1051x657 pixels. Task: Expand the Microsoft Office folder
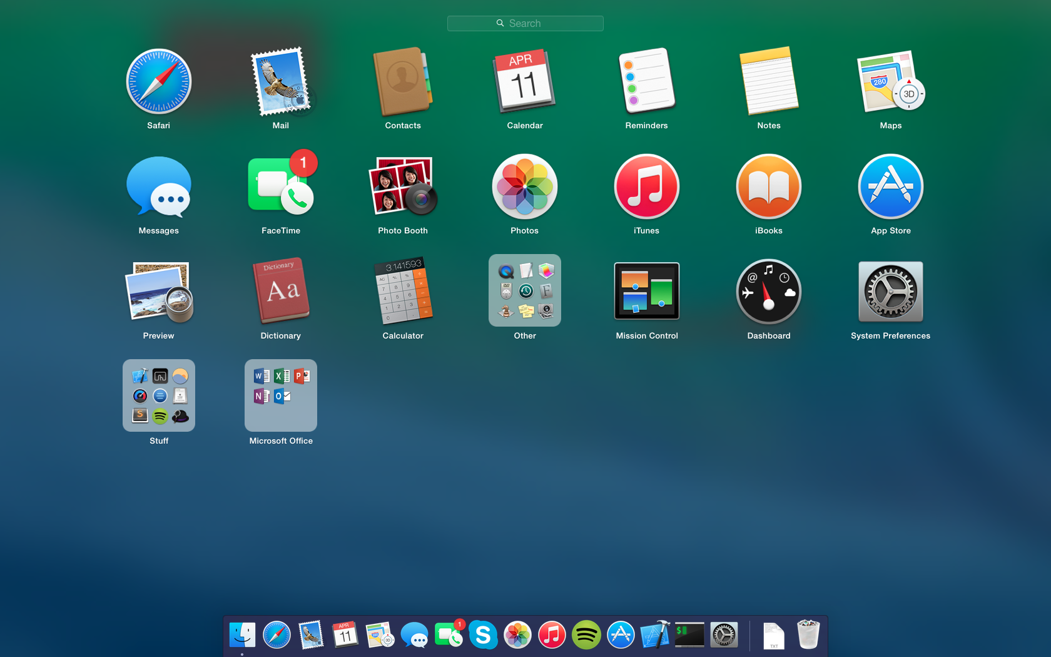pyautogui.click(x=281, y=395)
